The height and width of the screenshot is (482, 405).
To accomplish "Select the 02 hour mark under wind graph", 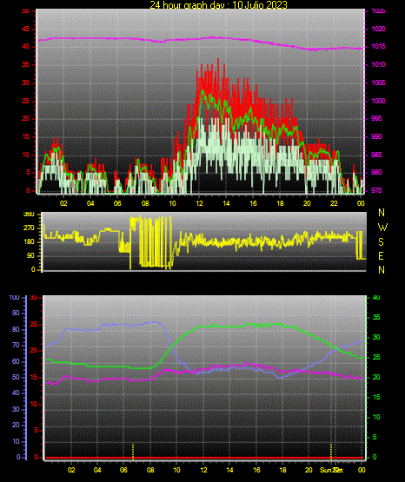I will [x=63, y=203].
